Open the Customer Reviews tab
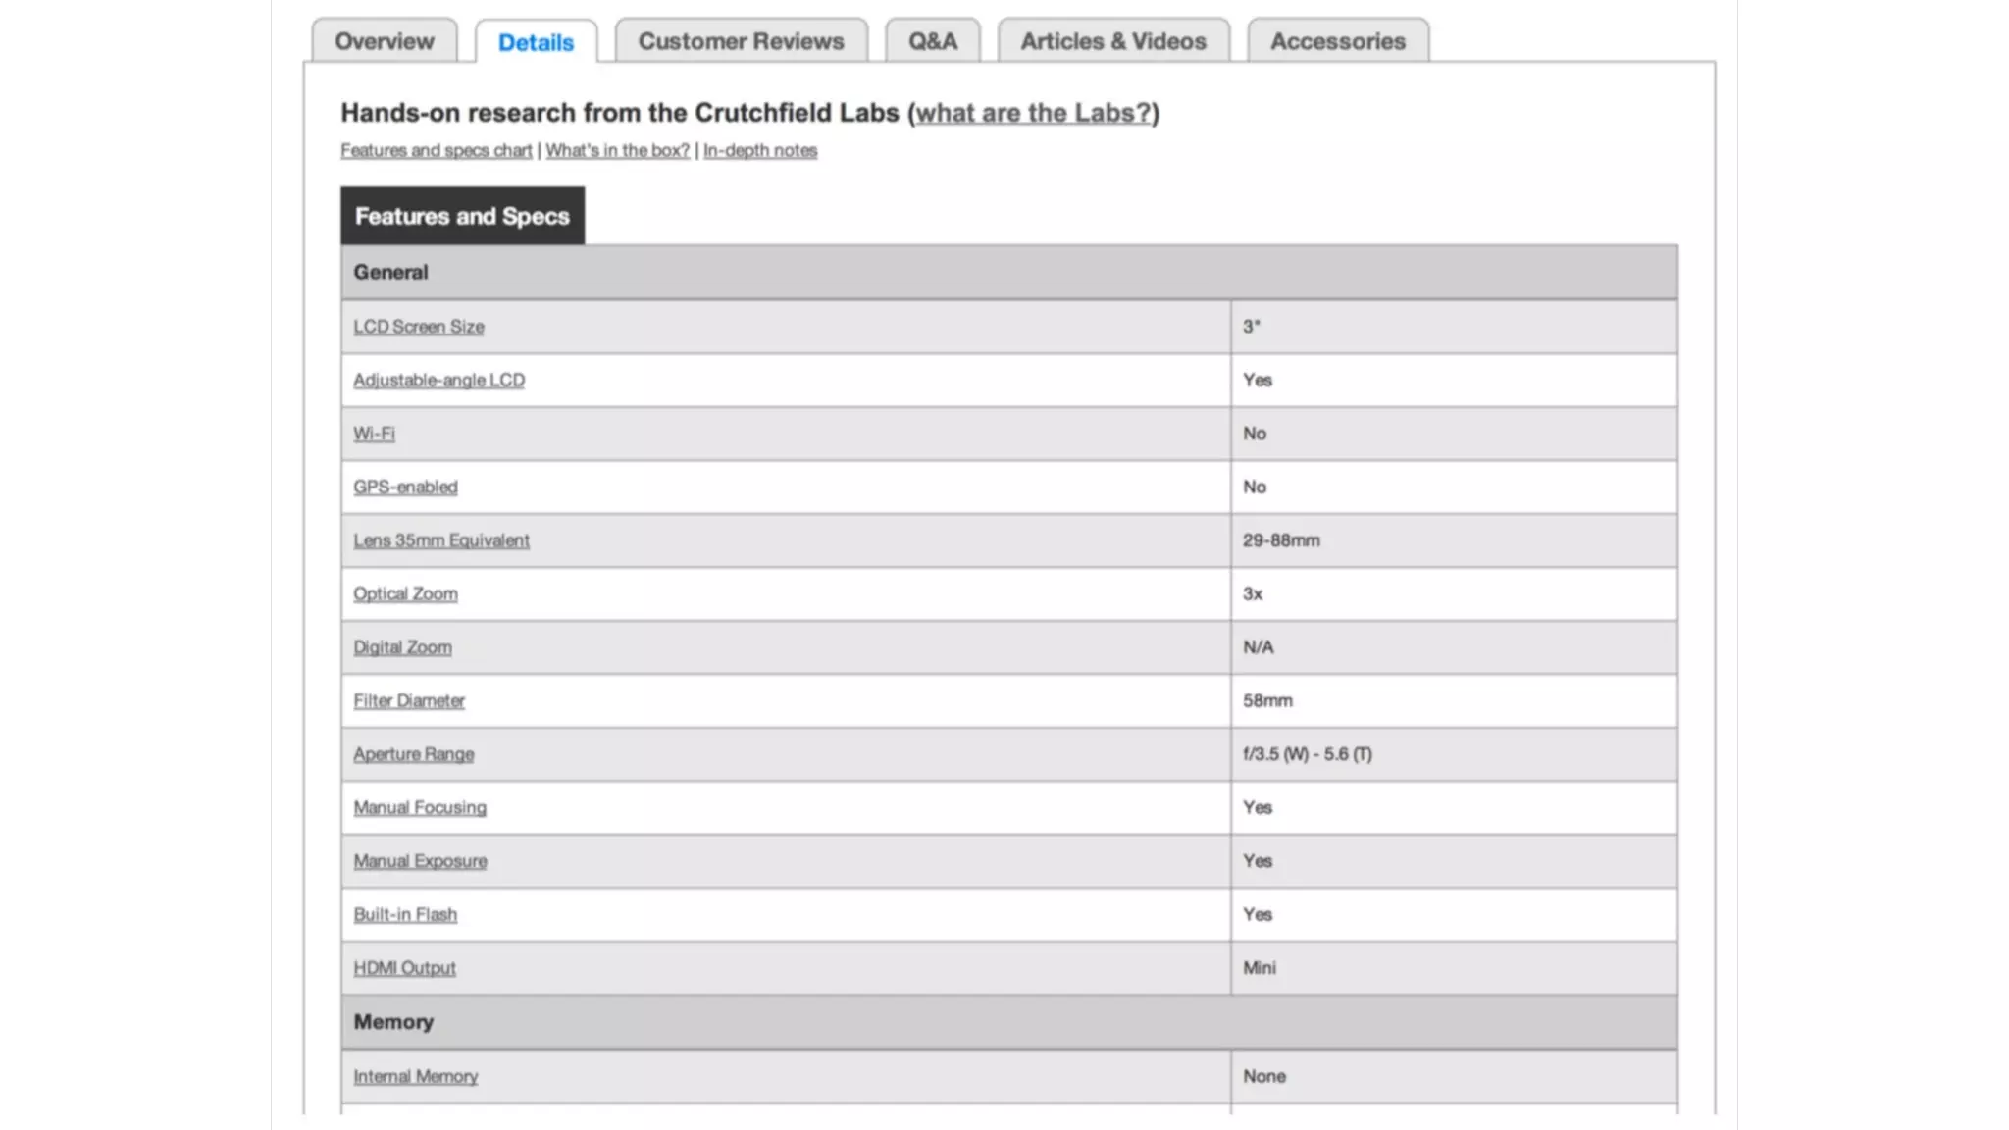The height and width of the screenshot is (1130, 2009). point(741,41)
